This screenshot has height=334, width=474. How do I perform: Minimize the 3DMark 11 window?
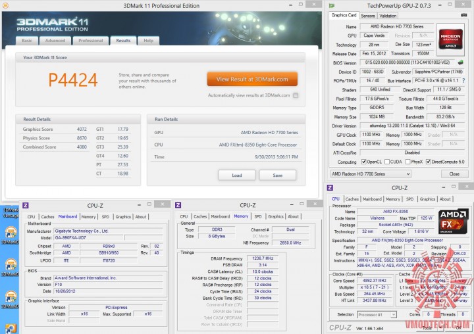[290, 5]
